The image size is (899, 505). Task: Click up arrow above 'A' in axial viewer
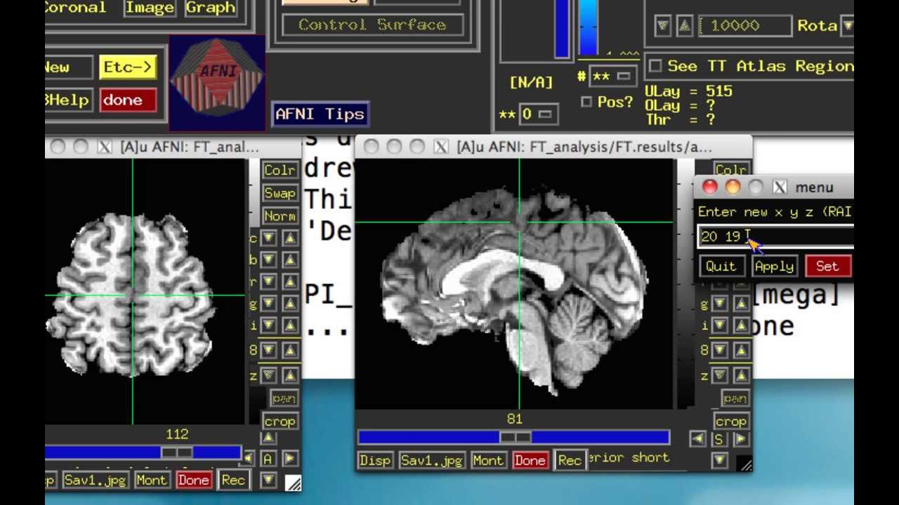click(x=268, y=438)
